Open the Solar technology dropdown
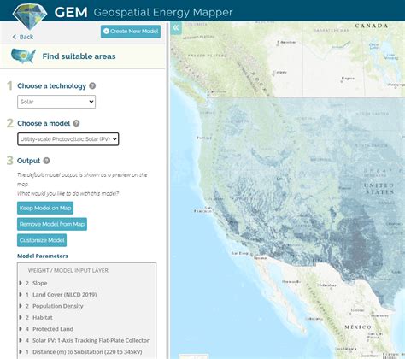Image resolution: width=405 pixels, height=359 pixels. point(56,102)
